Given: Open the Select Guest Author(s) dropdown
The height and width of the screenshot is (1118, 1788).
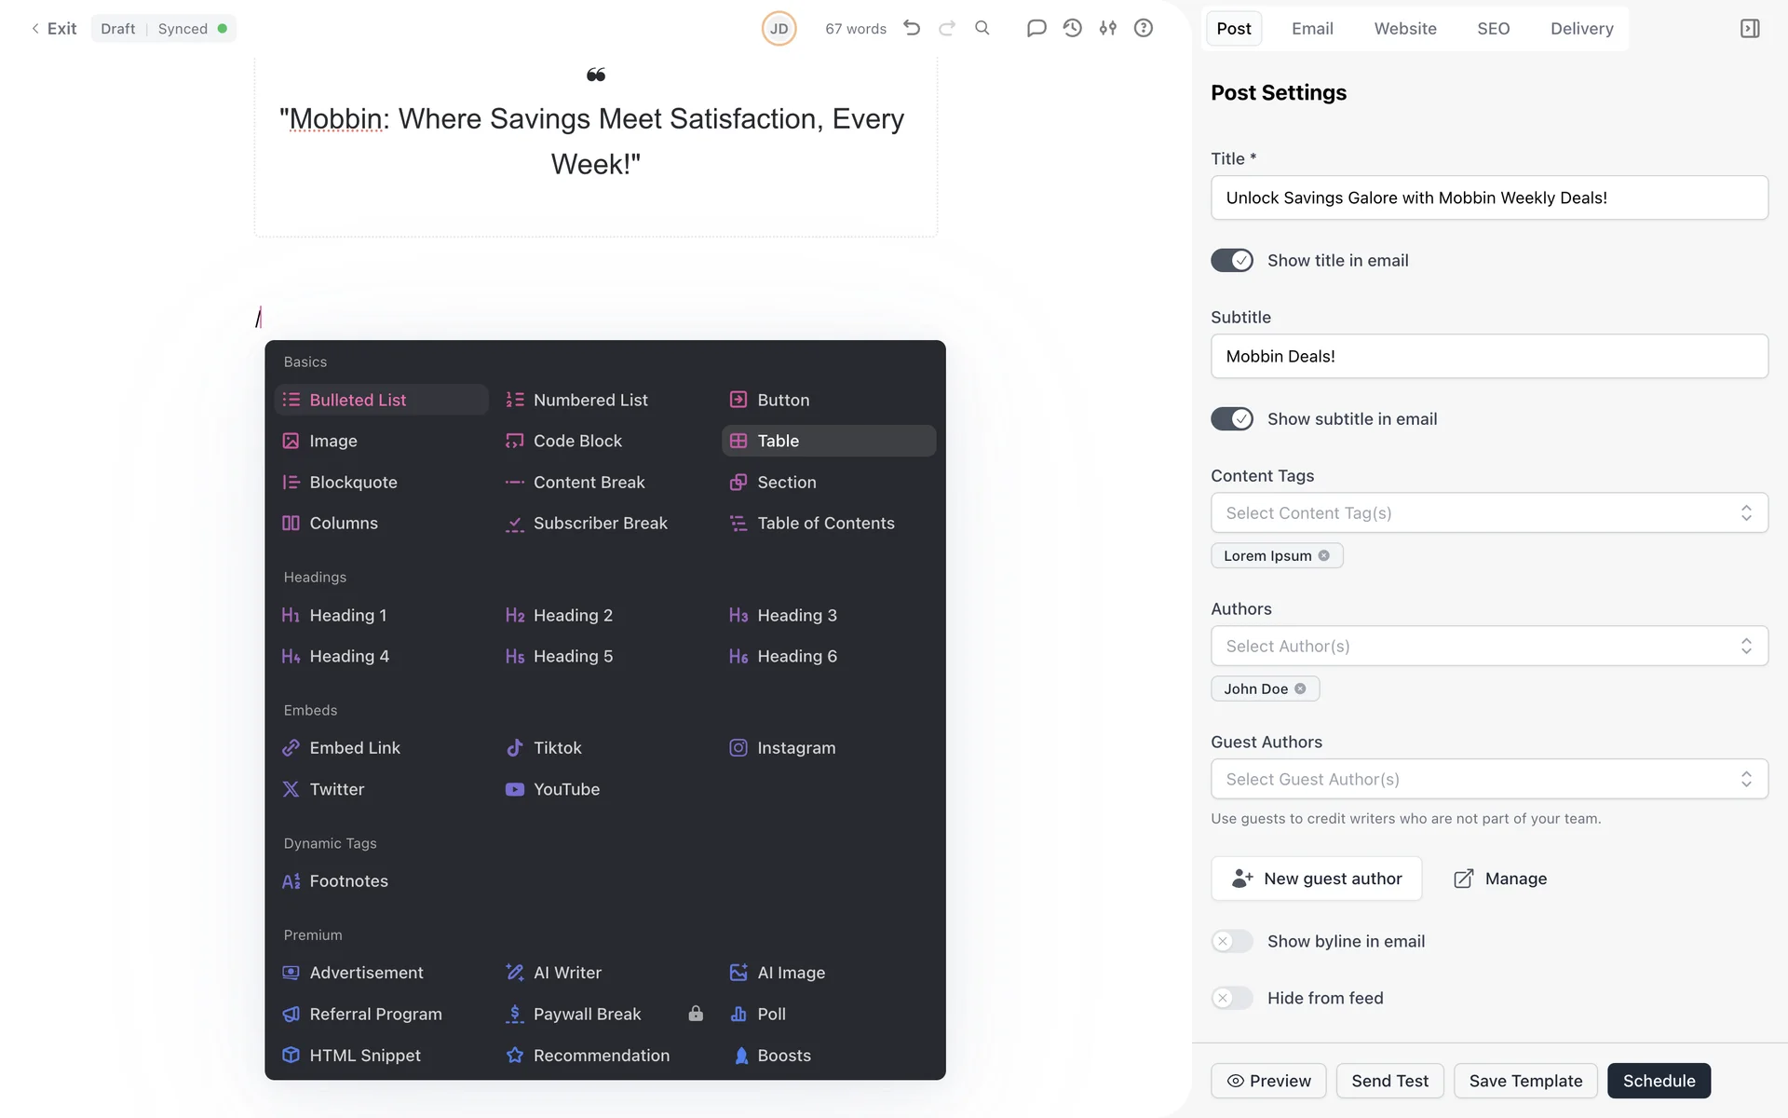Looking at the screenshot, I should pos(1488,780).
